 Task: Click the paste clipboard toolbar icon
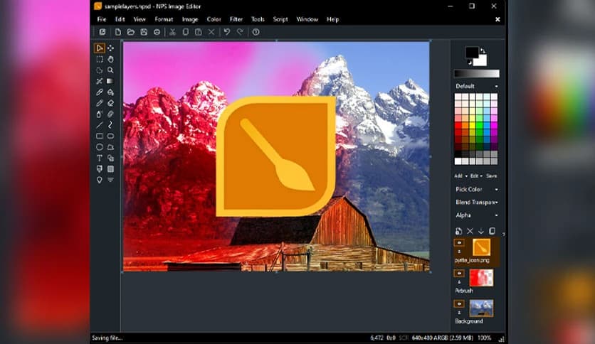[x=198, y=32]
